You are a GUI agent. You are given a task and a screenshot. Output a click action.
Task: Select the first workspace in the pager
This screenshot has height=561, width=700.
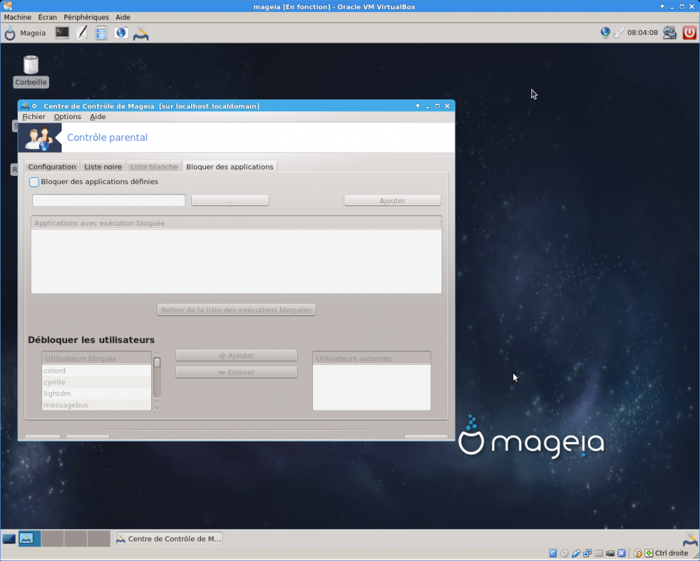(29, 539)
